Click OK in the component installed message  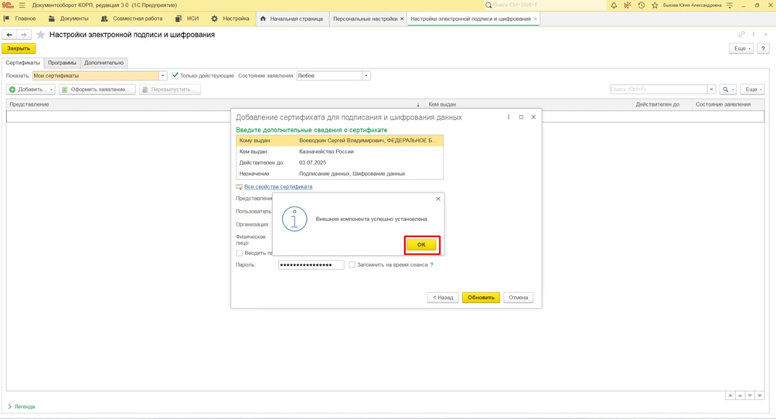tap(421, 244)
